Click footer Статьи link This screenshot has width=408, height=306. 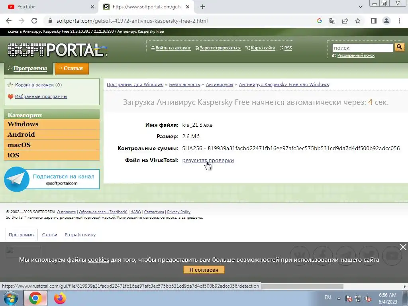pyautogui.click(x=50, y=235)
